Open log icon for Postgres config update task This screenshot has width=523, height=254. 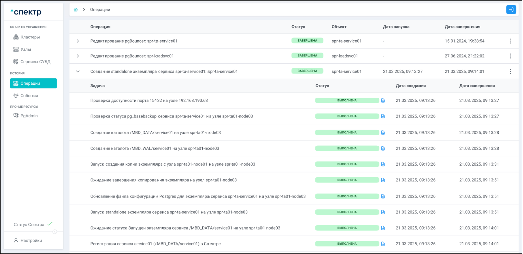coord(383,196)
